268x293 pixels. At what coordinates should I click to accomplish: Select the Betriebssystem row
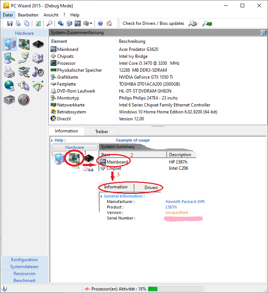[158, 112]
